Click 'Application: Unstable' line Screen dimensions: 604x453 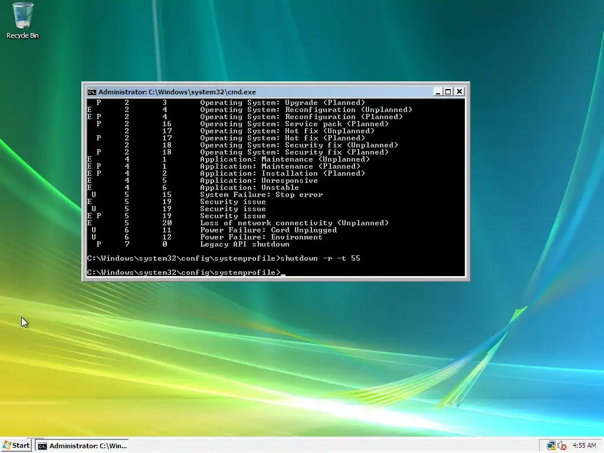click(x=250, y=188)
